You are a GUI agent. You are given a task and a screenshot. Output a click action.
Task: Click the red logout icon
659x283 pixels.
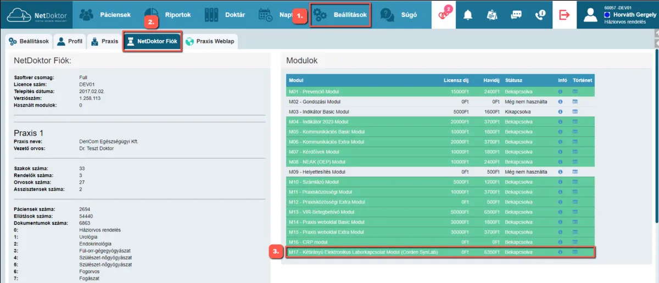565,15
